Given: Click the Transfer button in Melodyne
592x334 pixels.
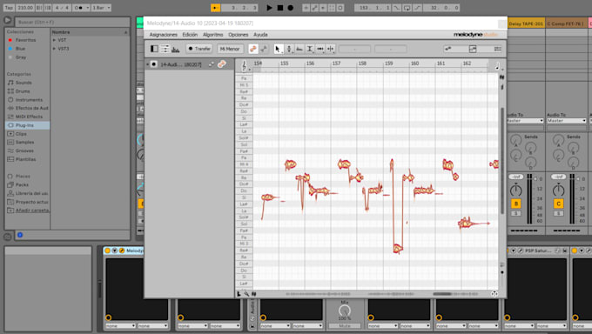Looking at the screenshot, I should (199, 49).
